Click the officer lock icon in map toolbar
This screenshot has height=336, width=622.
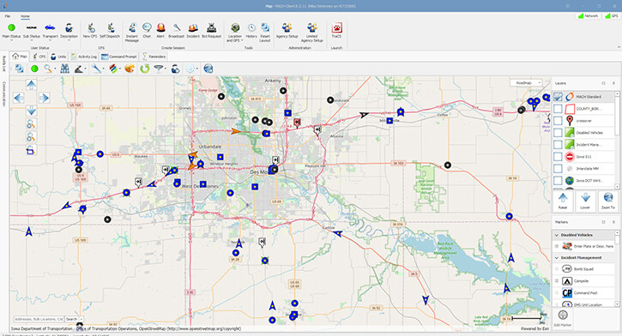coord(175,69)
